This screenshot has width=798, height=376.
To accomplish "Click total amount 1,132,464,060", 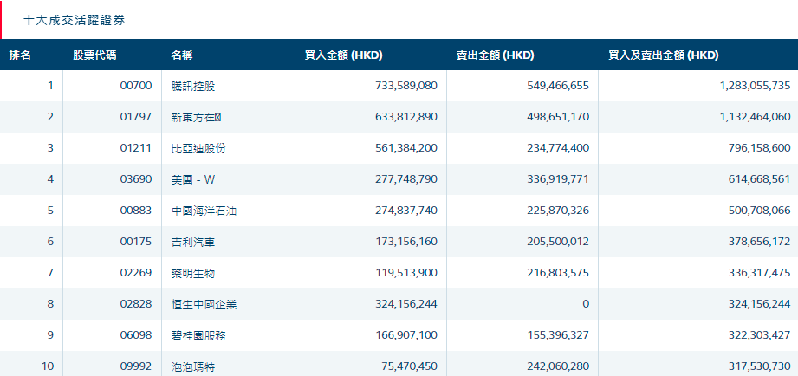I will pos(756,117).
